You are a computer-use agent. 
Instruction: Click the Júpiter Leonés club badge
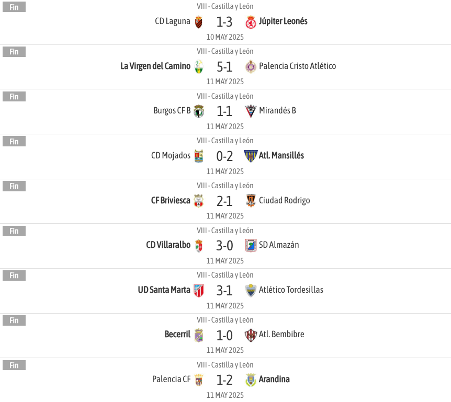coord(251,22)
